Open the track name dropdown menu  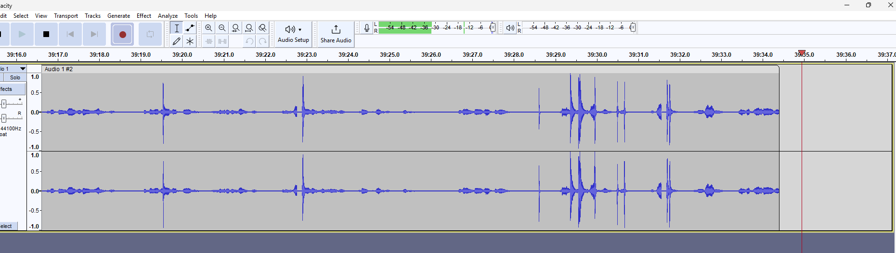[x=22, y=69]
